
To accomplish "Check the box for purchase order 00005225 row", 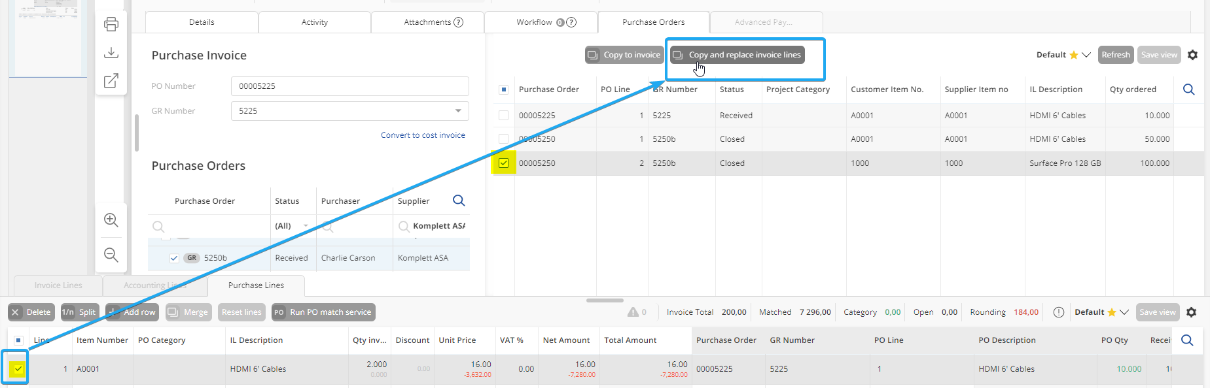I will [503, 116].
